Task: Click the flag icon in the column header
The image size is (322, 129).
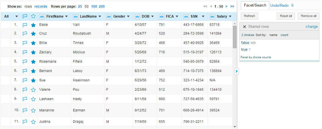Action: click(25, 16)
